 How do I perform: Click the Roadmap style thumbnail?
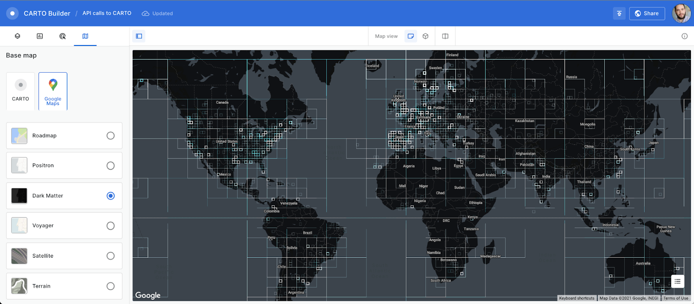[20, 136]
